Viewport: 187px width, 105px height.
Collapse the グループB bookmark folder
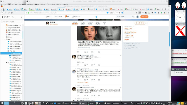[x=6, y=63]
